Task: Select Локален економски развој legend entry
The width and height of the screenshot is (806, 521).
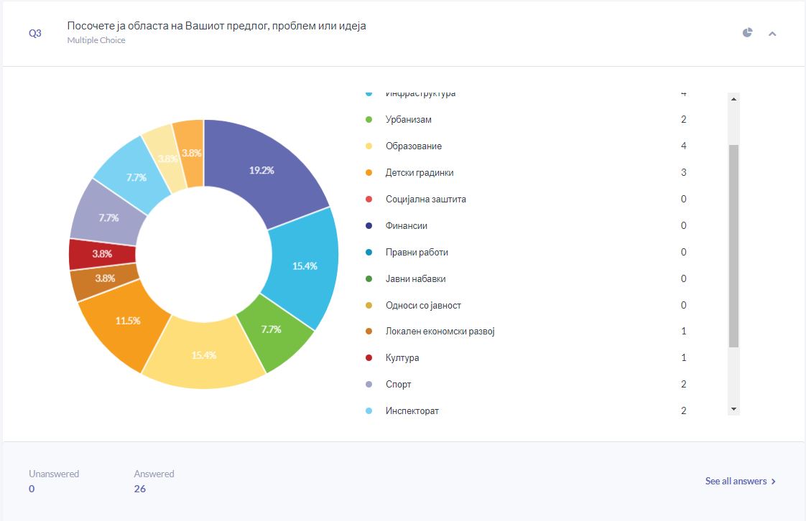Action: click(440, 332)
